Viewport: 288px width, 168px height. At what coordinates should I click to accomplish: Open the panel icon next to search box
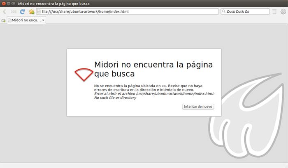click(274, 11)
